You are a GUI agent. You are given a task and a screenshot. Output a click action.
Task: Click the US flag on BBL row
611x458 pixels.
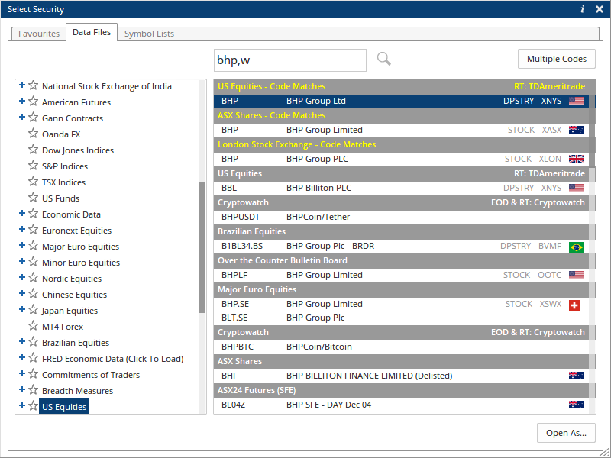pyautogui.click(x=577, y=188)
